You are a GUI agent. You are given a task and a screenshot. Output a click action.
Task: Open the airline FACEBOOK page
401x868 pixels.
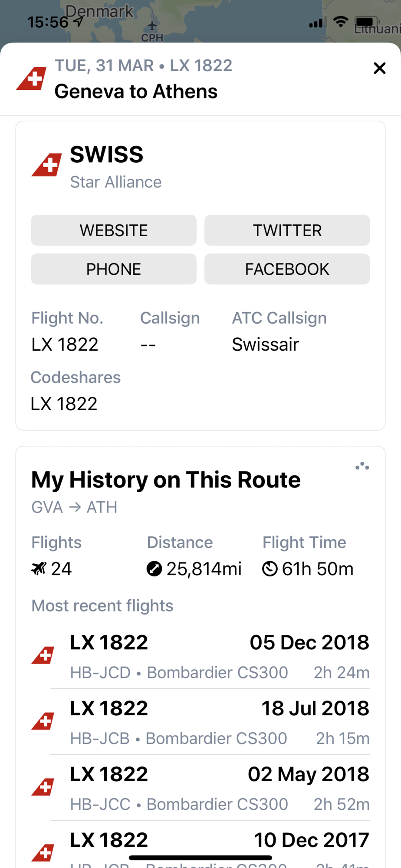point(287,269)
